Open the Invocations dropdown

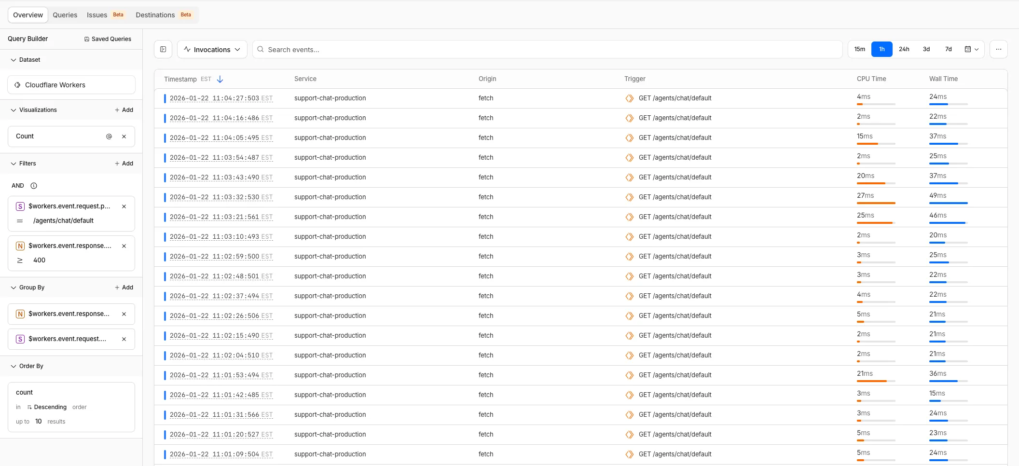pos(212,49)
